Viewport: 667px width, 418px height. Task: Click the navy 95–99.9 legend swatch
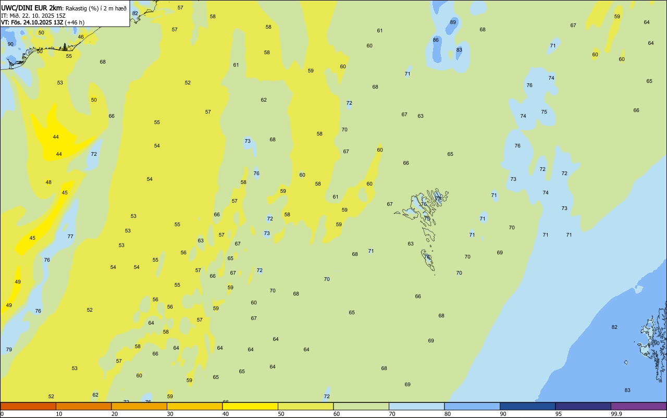click(583, 406)
